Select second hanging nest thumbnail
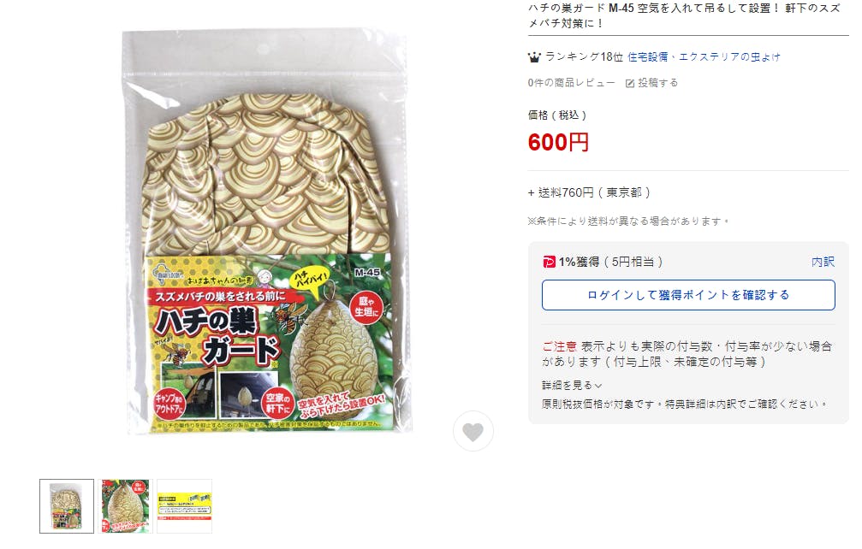This screenshot has width=862, height=549. point(125,505)
